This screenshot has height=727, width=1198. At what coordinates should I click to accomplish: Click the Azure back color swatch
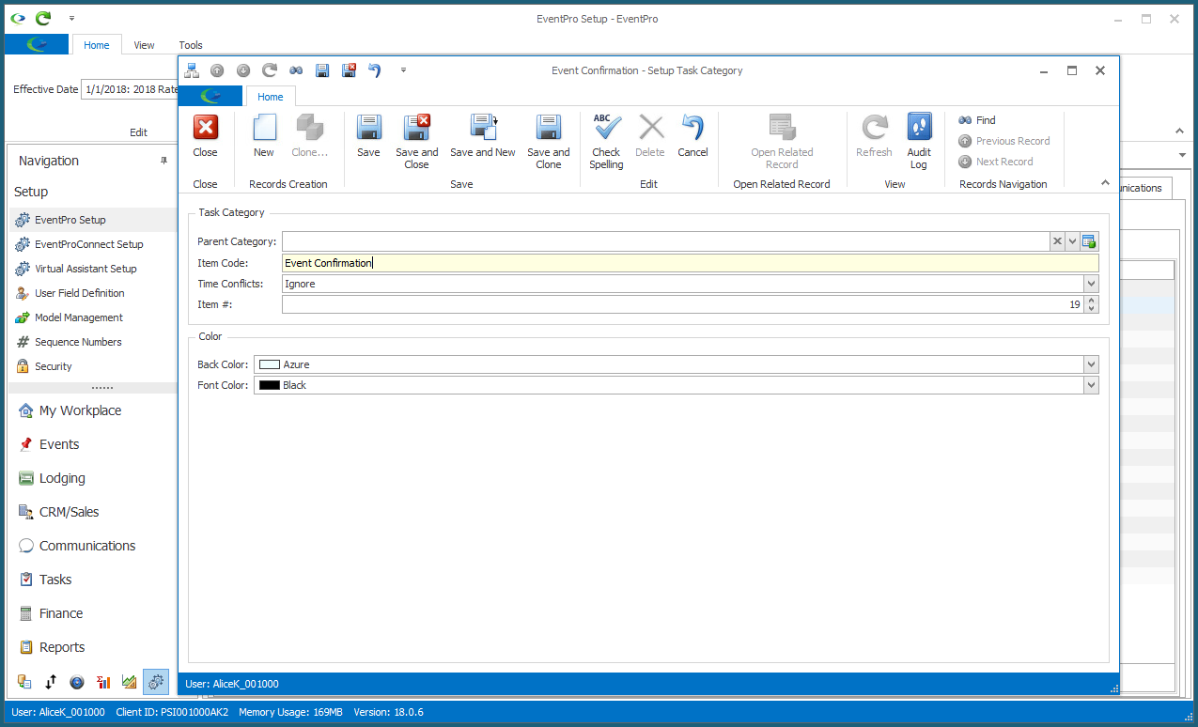pyautogui.click(x=270, y=364)
